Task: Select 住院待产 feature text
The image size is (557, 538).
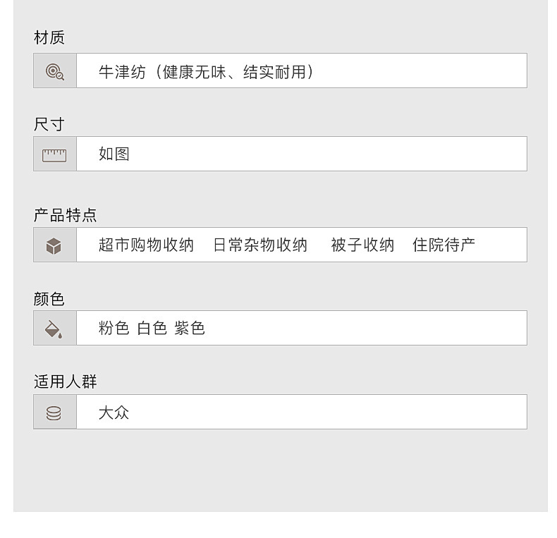Action: click(x=443, y=245)
